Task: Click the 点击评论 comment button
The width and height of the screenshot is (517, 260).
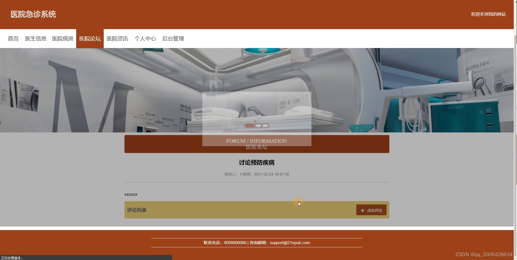Action: 371,210
